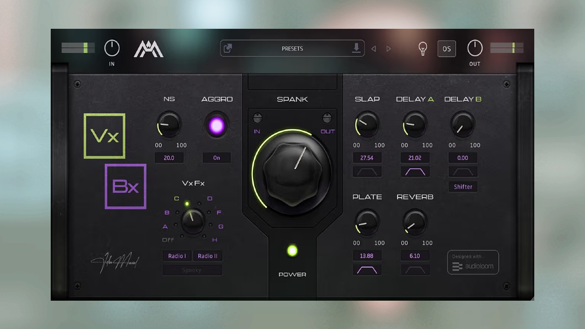Viewport: 585px width, 329px height.
Task: Select the Vx voice mode box
Action: point(105,136)
